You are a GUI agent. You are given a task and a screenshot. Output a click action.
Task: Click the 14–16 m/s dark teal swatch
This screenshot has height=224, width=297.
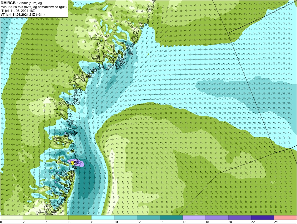(171, 217)
